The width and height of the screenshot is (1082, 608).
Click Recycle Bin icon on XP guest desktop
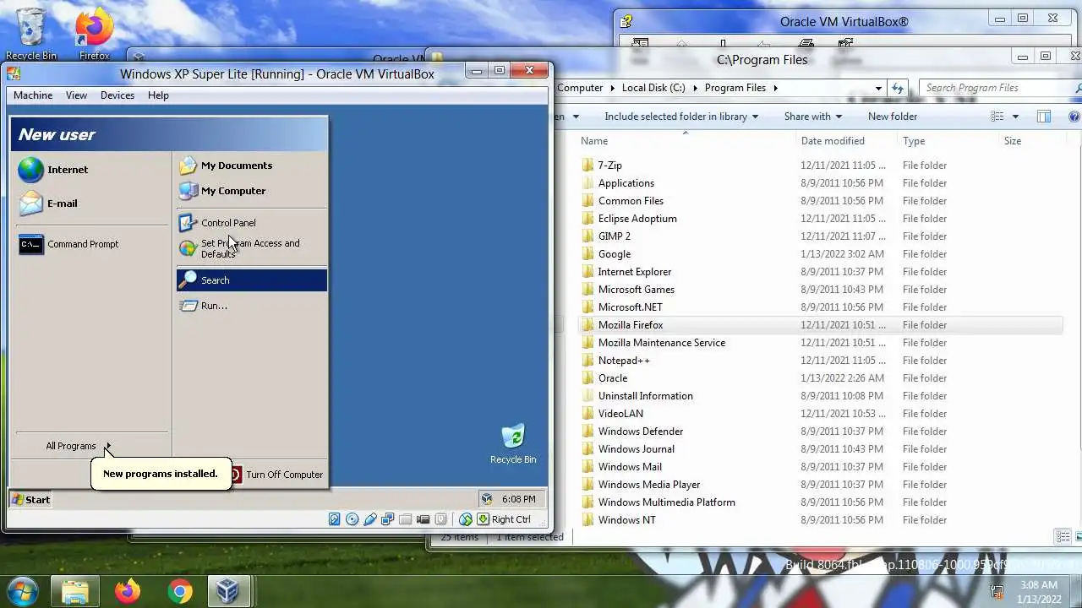[513, 444]
